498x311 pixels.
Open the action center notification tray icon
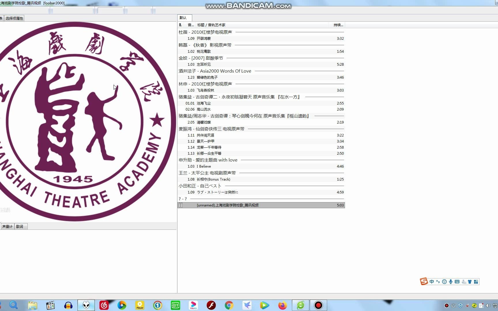[x=481, y=306]
